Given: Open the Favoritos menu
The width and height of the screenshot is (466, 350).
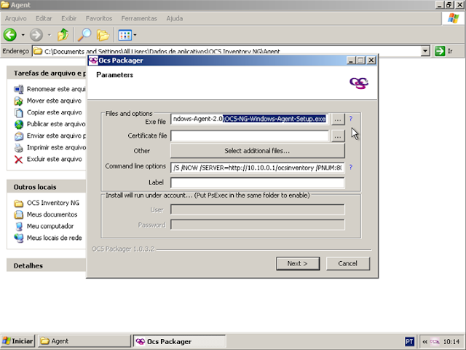Looking at the screenshot, I should click(99, 18).
